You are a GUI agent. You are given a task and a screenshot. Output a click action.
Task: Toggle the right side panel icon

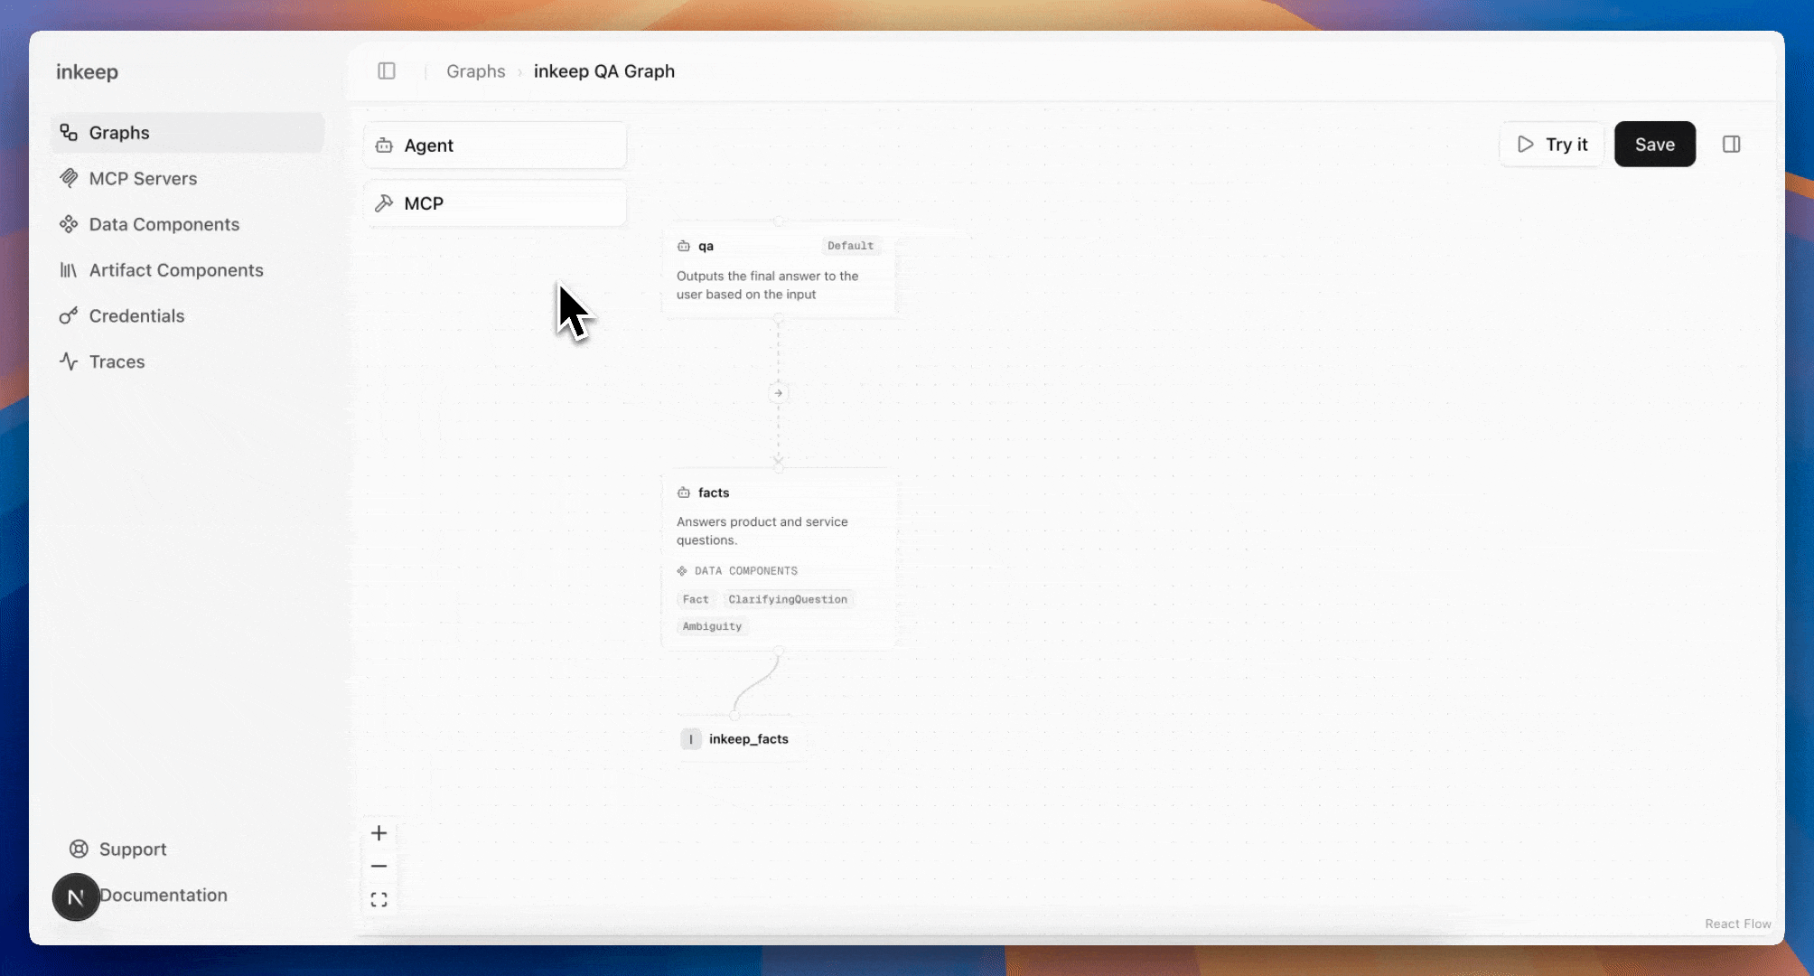click(1731, 145)
